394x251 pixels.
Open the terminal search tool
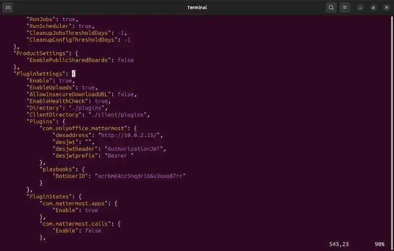click(331, 7)
